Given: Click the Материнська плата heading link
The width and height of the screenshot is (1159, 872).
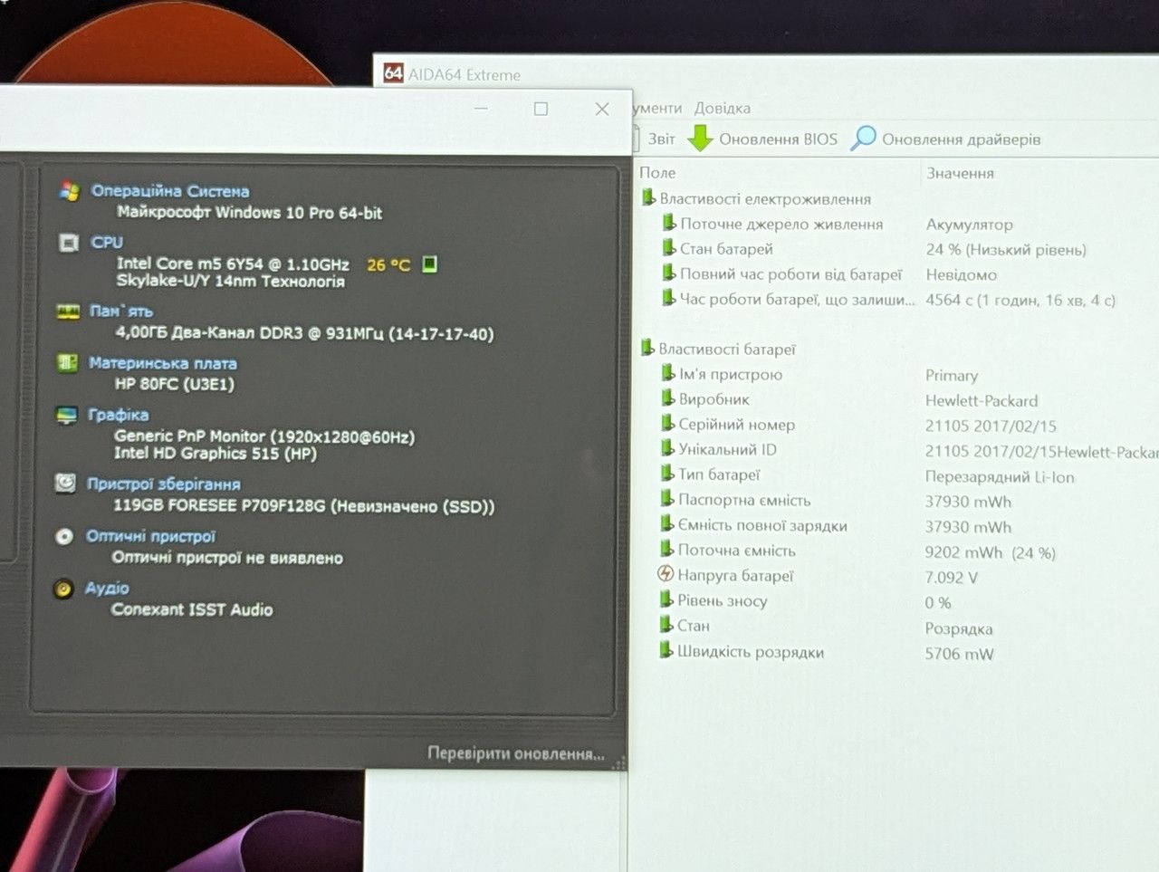Looking at the screenshot, I should (x=163, y=364).
